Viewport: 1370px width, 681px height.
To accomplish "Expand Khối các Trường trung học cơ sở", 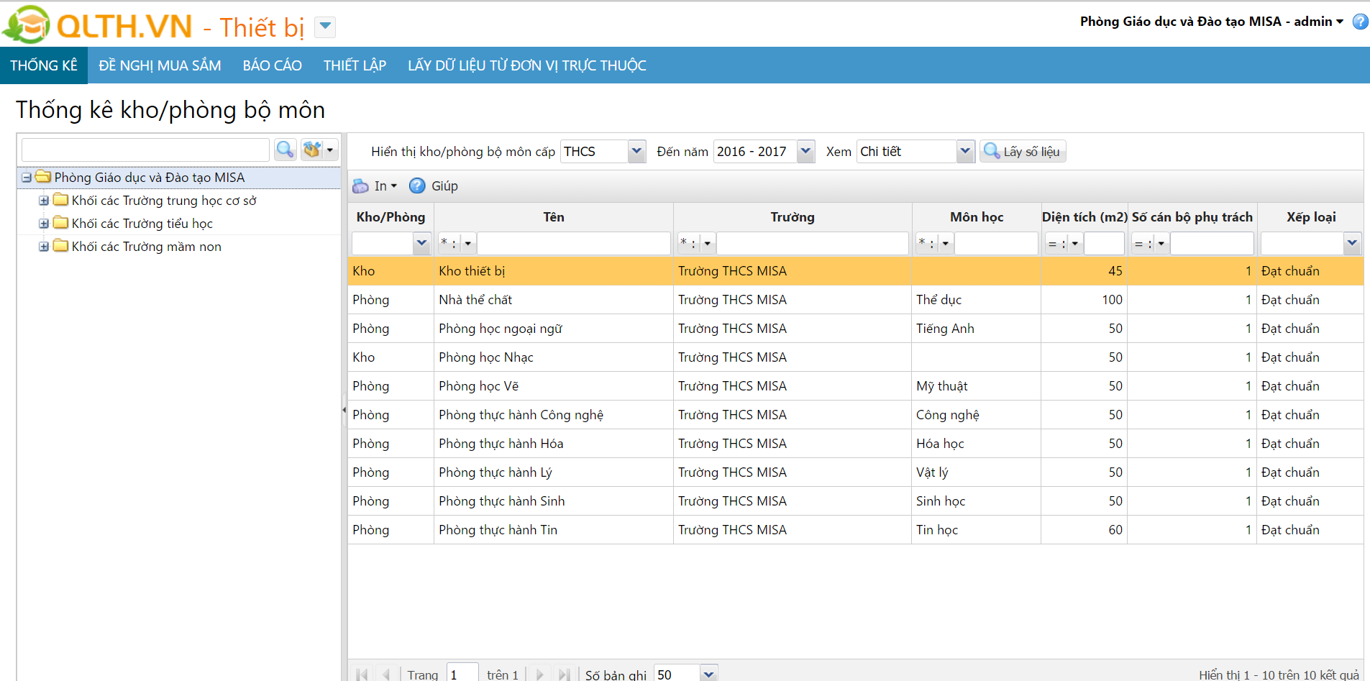I will click(44, 201).
